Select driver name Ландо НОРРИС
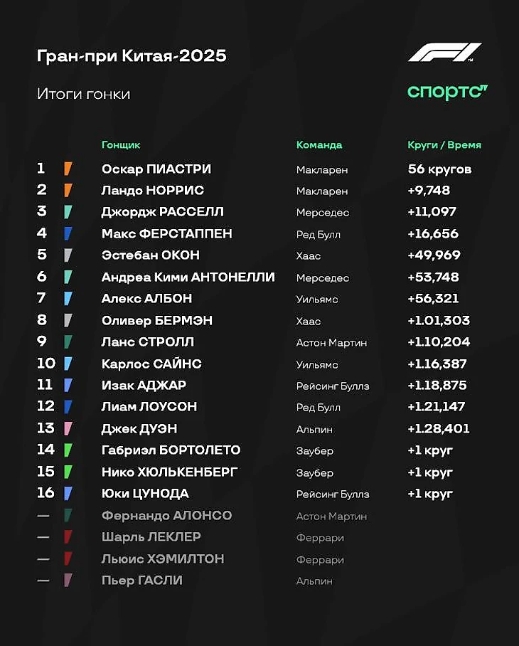The image size is (519, 646). coord(153,191)
